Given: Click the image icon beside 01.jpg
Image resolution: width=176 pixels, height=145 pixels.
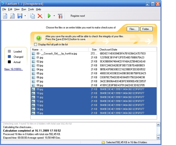Looking at the screenshot, I should [x=33, y=57].
